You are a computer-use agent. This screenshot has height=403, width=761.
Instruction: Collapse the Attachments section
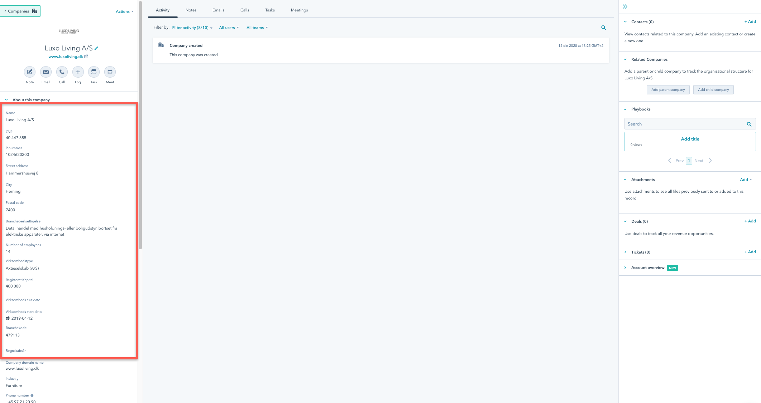point(625,180)
